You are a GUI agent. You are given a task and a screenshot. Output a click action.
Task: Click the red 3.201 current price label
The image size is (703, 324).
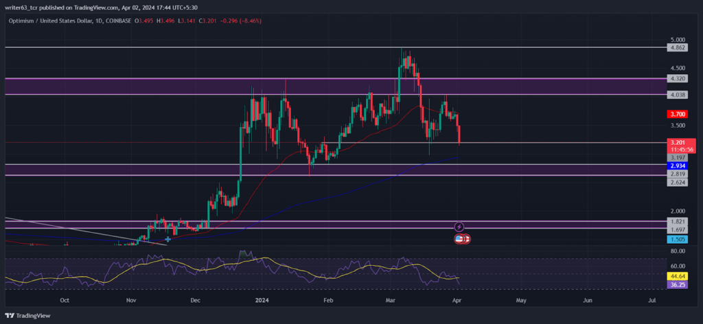[x=677, y=143]
